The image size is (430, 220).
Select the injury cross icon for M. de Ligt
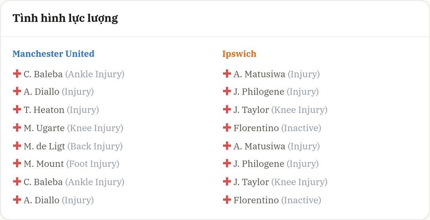tap(17, 146)
